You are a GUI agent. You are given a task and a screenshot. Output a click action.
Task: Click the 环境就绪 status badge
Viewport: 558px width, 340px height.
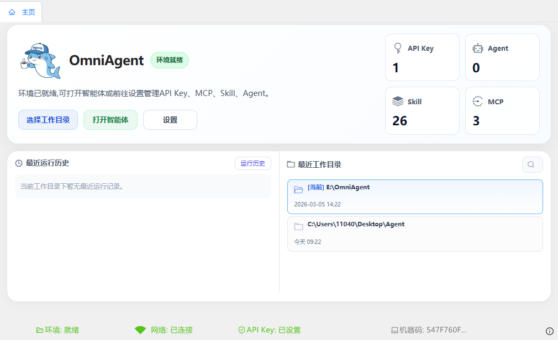pos(169,60)
